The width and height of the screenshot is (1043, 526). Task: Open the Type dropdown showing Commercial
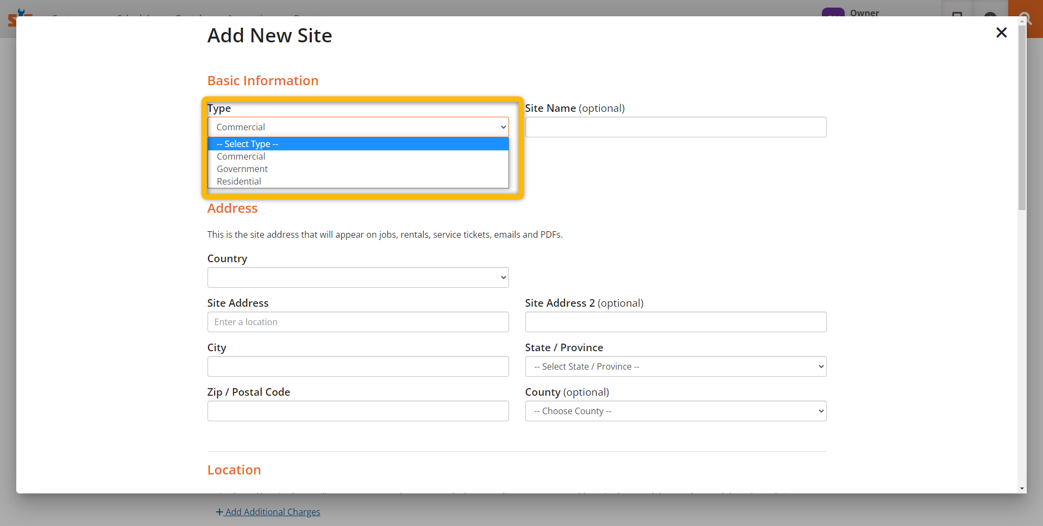click(x=358, y=127)
